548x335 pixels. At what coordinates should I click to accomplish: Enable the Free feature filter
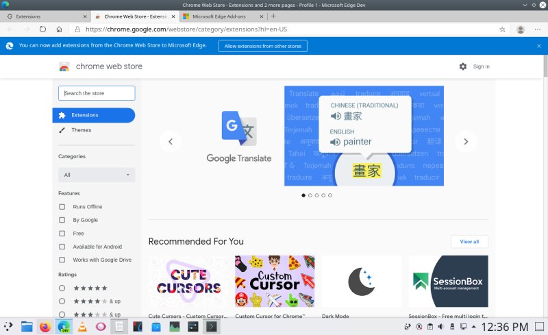pos(62,233)
